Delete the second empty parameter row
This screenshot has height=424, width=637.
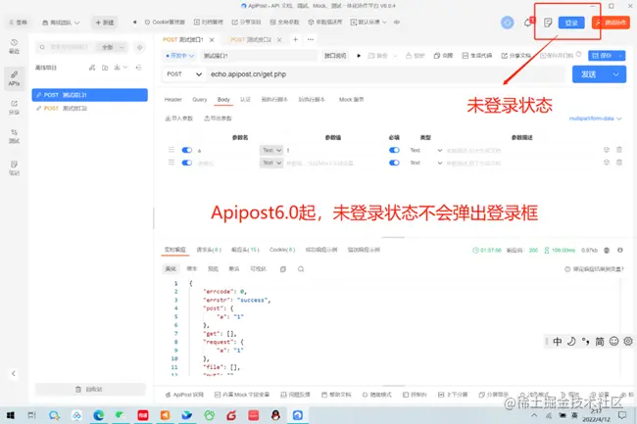coord(619,163)
